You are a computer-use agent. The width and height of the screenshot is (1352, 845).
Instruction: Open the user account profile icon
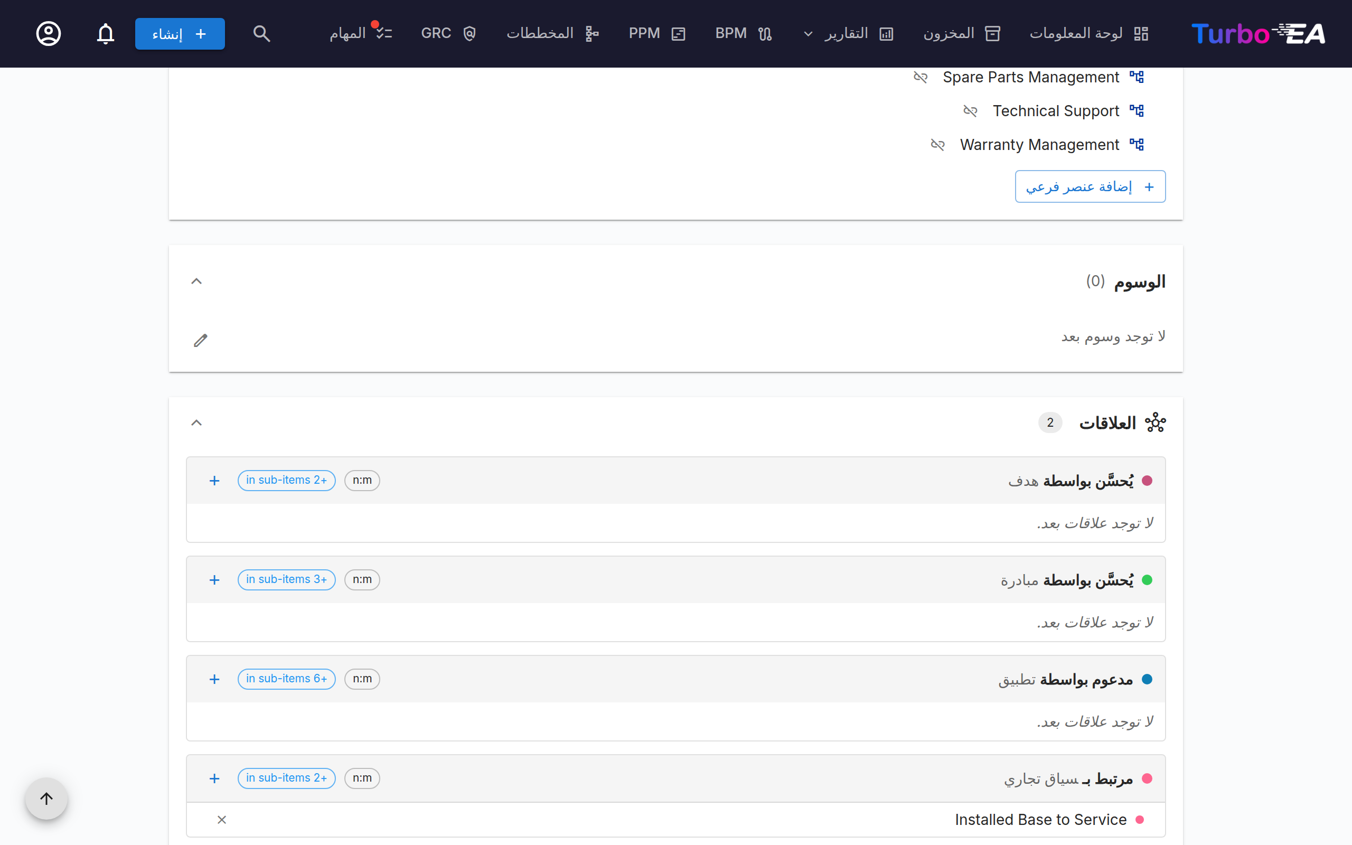point(49,33)
